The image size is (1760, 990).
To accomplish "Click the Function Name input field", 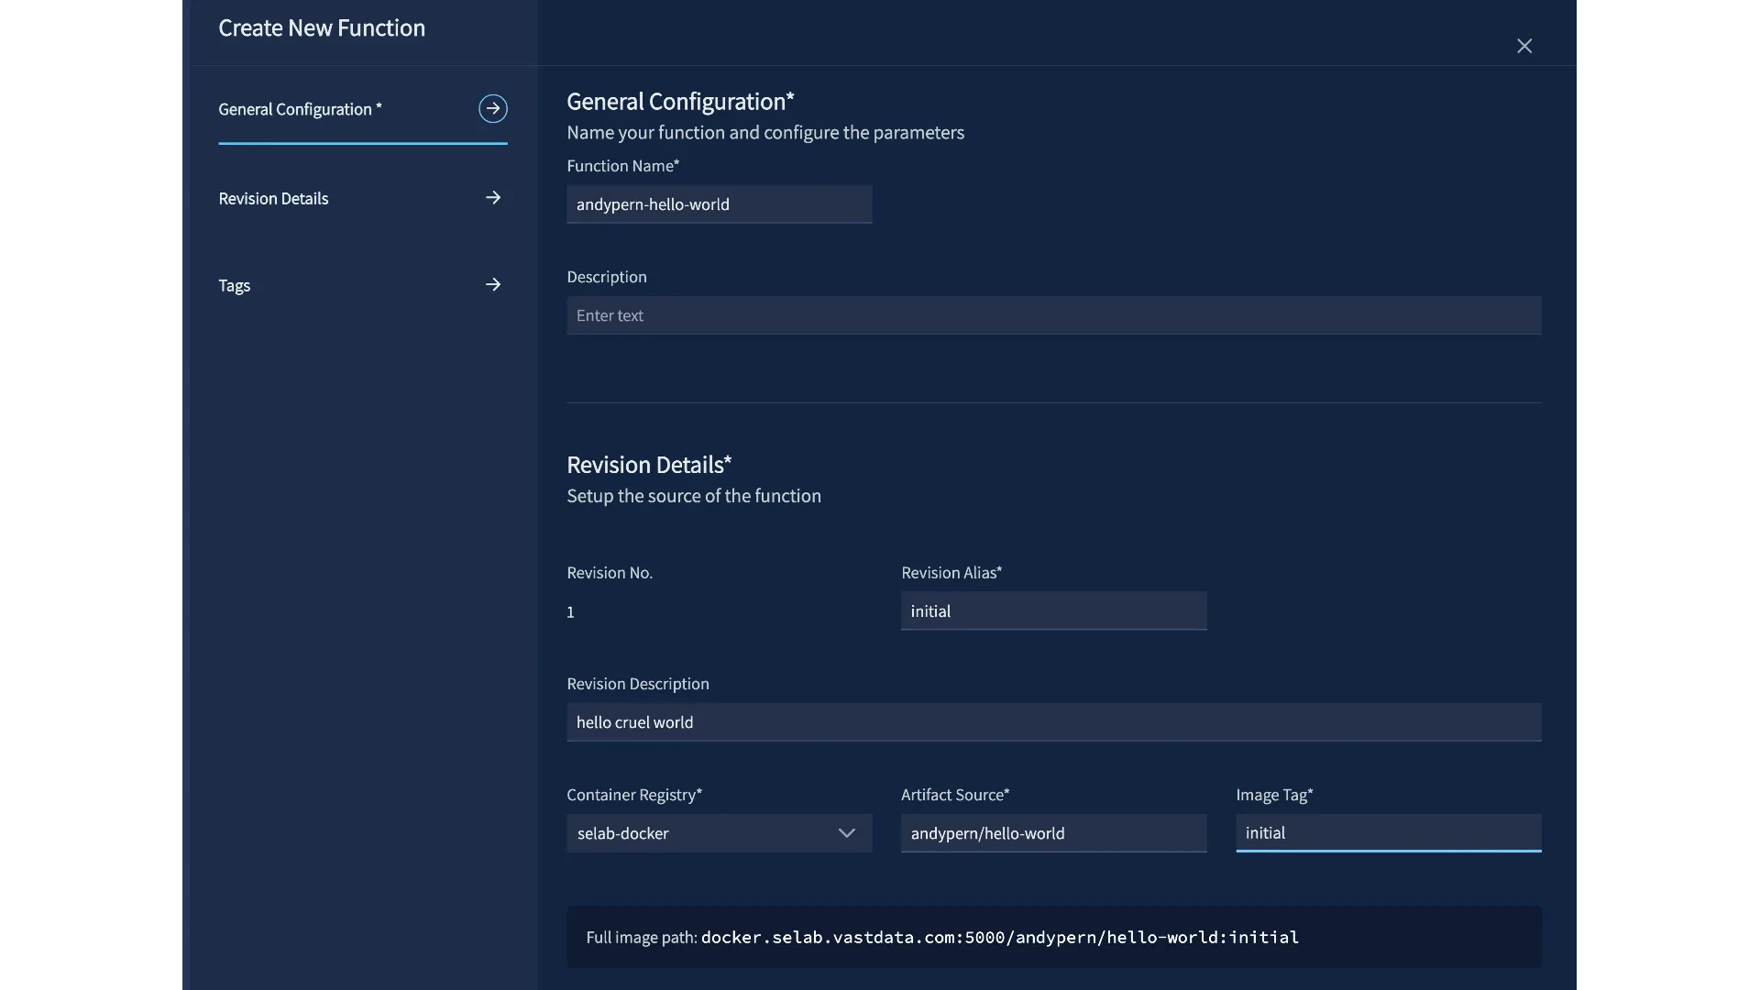I will 719,204.
